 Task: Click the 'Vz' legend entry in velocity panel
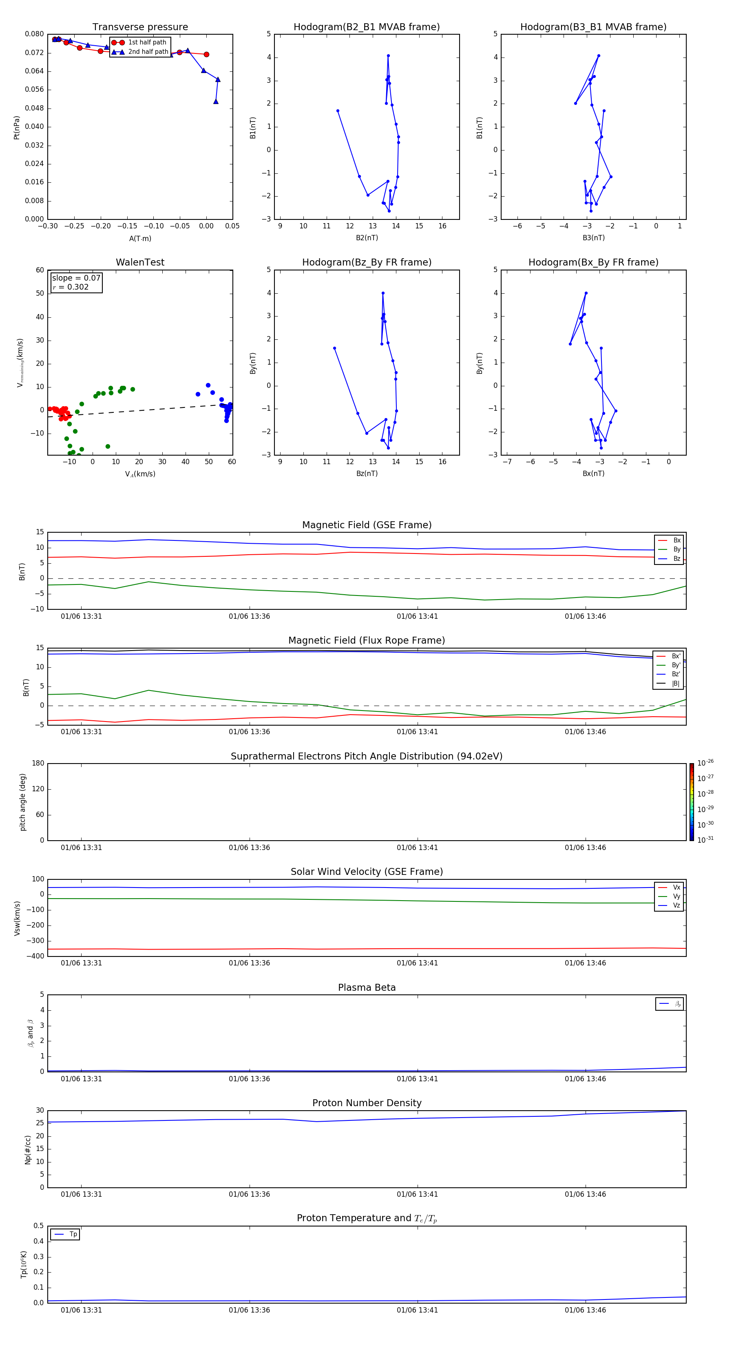[669, 905]
